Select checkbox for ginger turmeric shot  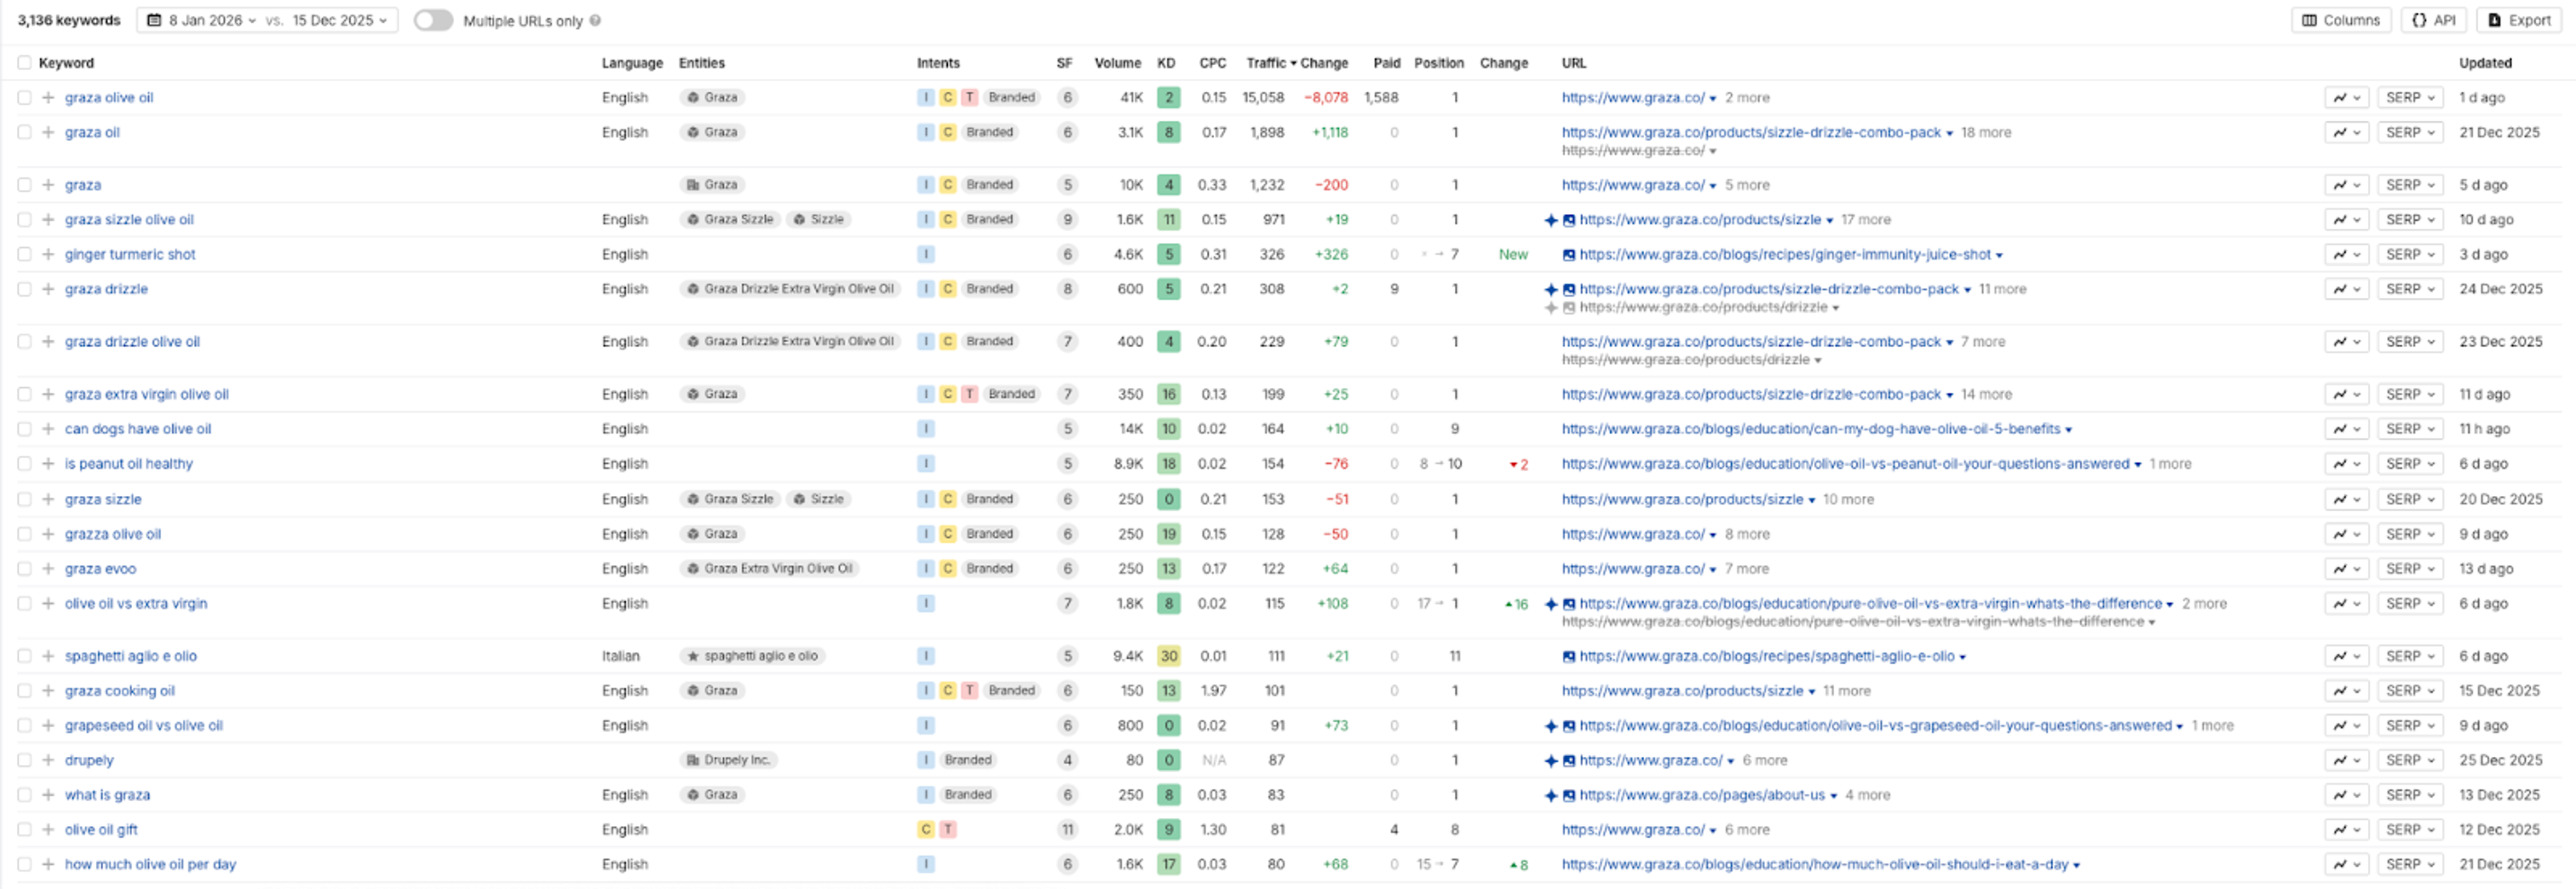tap(24, 255)
